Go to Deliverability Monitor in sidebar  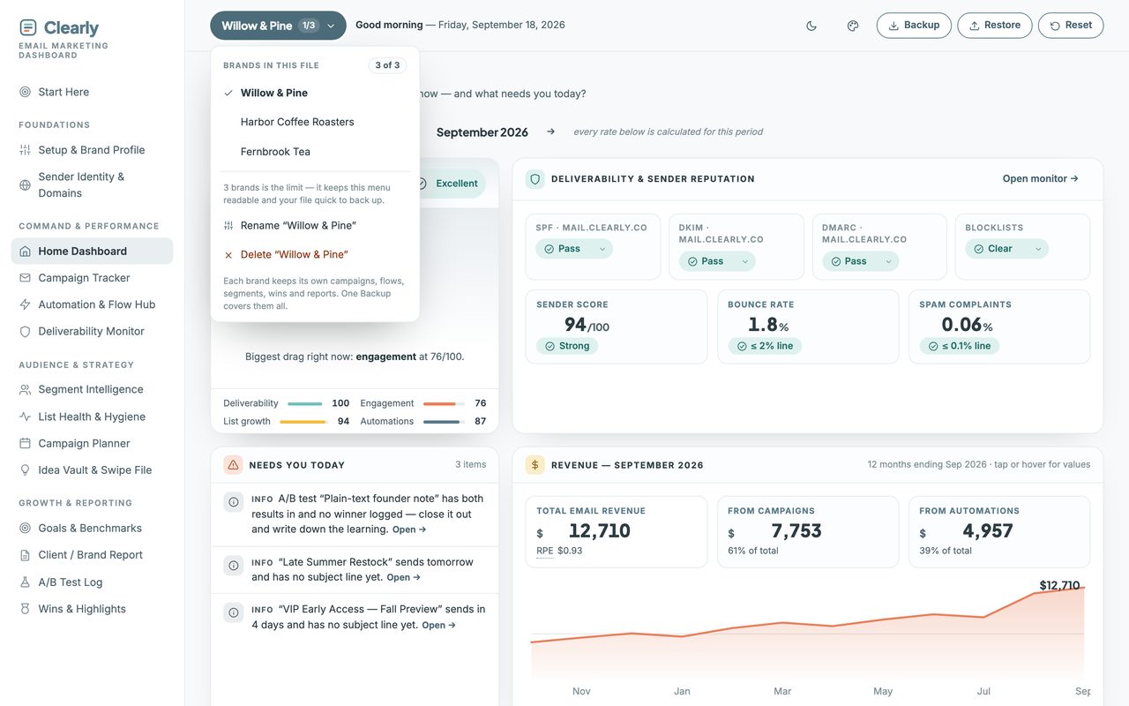(92, 331)
